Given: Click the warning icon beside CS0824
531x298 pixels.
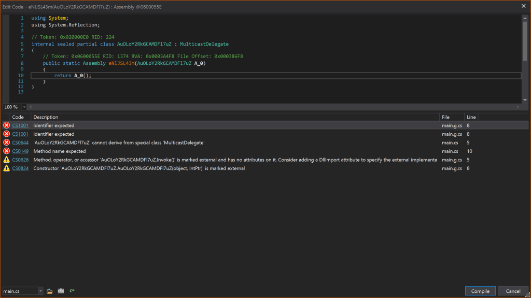Looking at the screenshot, I should (x=6, y=168).
